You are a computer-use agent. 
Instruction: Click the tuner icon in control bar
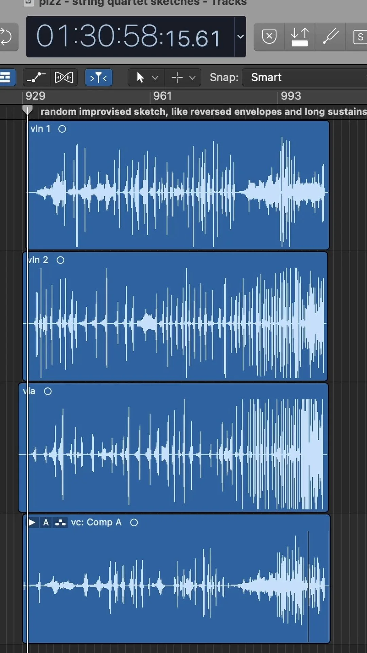tap(330, 36)
